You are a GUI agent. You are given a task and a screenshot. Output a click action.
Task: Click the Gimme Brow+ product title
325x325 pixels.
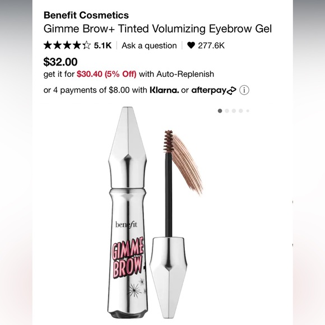point(157,29)
